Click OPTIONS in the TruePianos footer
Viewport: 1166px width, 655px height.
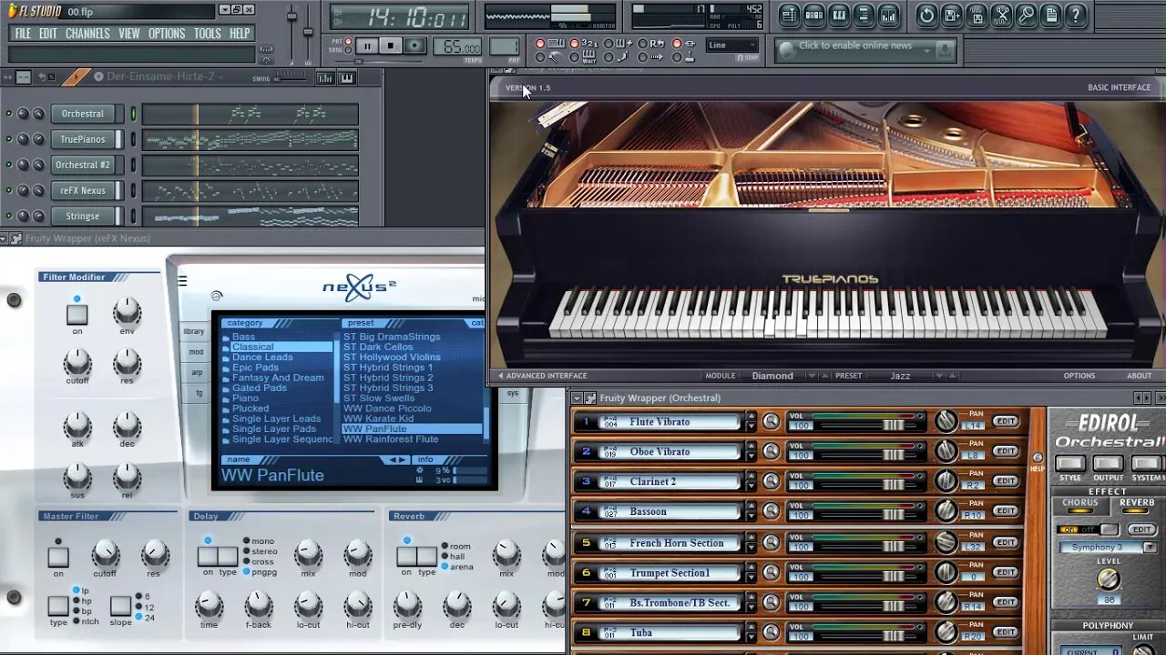coord(1079,376)
